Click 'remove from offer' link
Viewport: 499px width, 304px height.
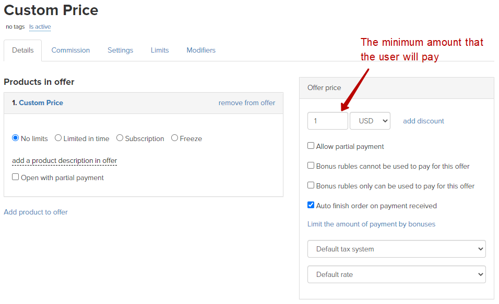point(246,103)
